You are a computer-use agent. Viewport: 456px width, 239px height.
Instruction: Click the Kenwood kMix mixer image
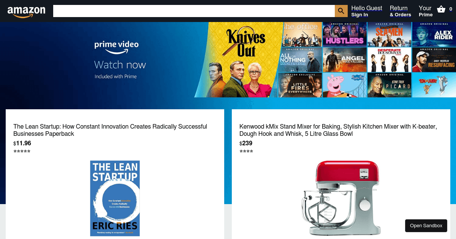coord(341,198)
